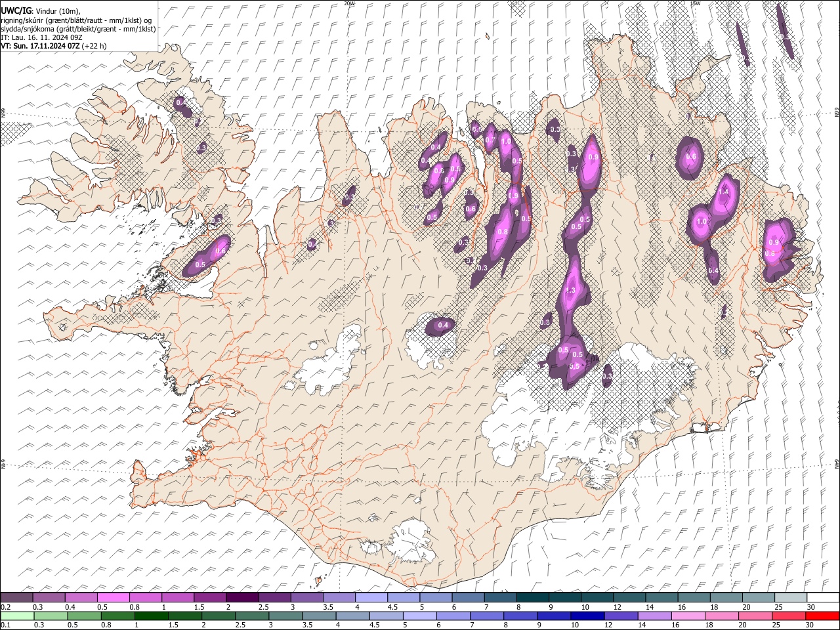Select the 'rigning/skúrir' legend description line
The width and height of the screenshot is (840, 630).
pos(76,20)
